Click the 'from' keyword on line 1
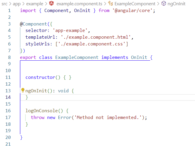Viewport: 195px width, 148px height. point(104,11)
